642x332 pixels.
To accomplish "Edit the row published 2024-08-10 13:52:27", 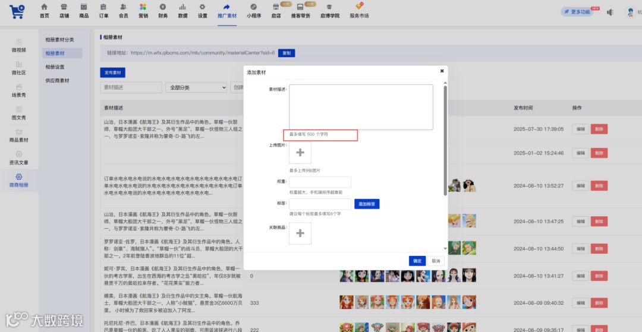I will [580, 186].
